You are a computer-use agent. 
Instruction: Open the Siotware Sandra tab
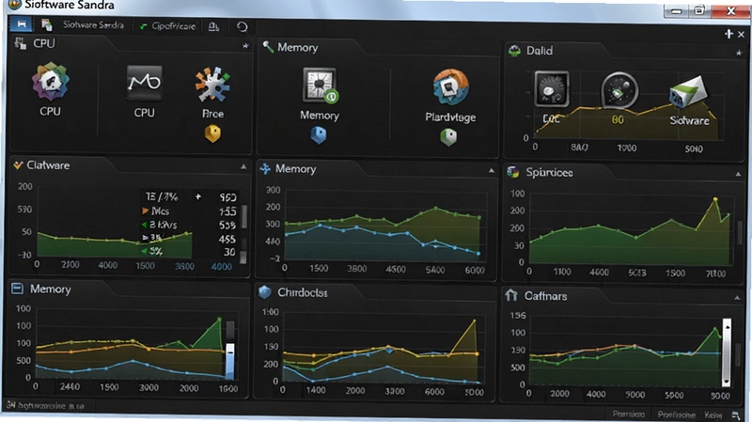coord(93,25)
